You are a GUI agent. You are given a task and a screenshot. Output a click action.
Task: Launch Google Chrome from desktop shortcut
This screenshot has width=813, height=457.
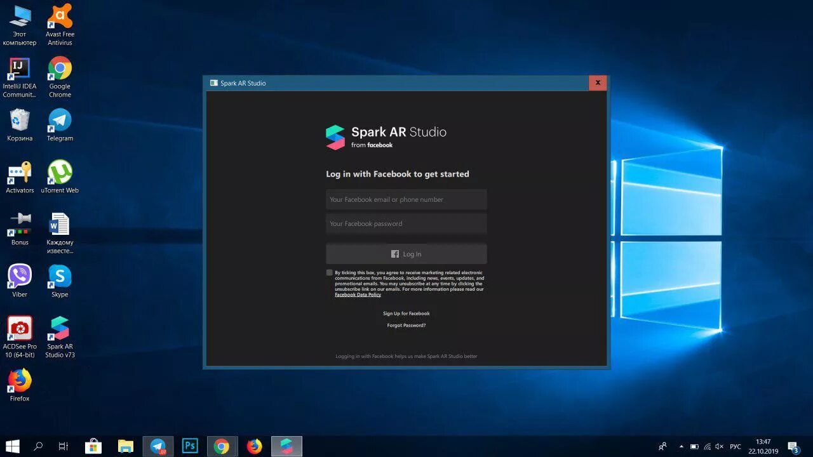(x=60, y=77)
